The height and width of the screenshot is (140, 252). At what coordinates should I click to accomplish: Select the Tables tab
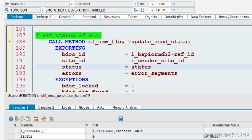[x=133, y=17]
